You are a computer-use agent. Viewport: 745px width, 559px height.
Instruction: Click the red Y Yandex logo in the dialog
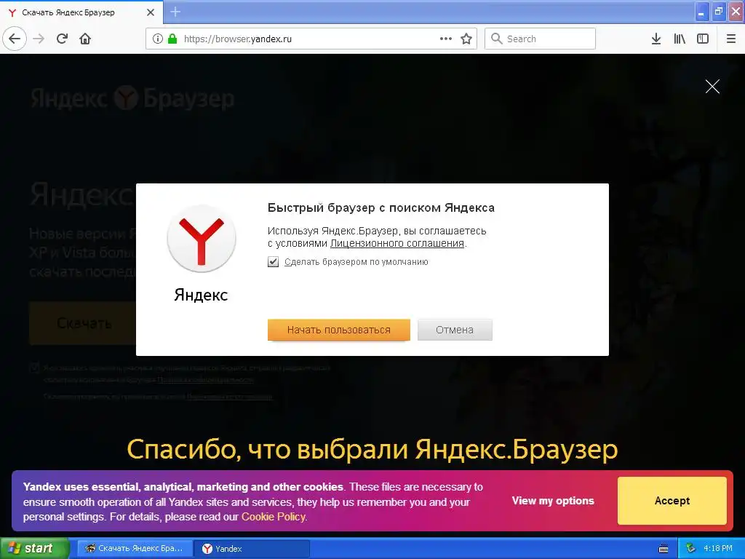pyautogui.click(x=202, y=239)
